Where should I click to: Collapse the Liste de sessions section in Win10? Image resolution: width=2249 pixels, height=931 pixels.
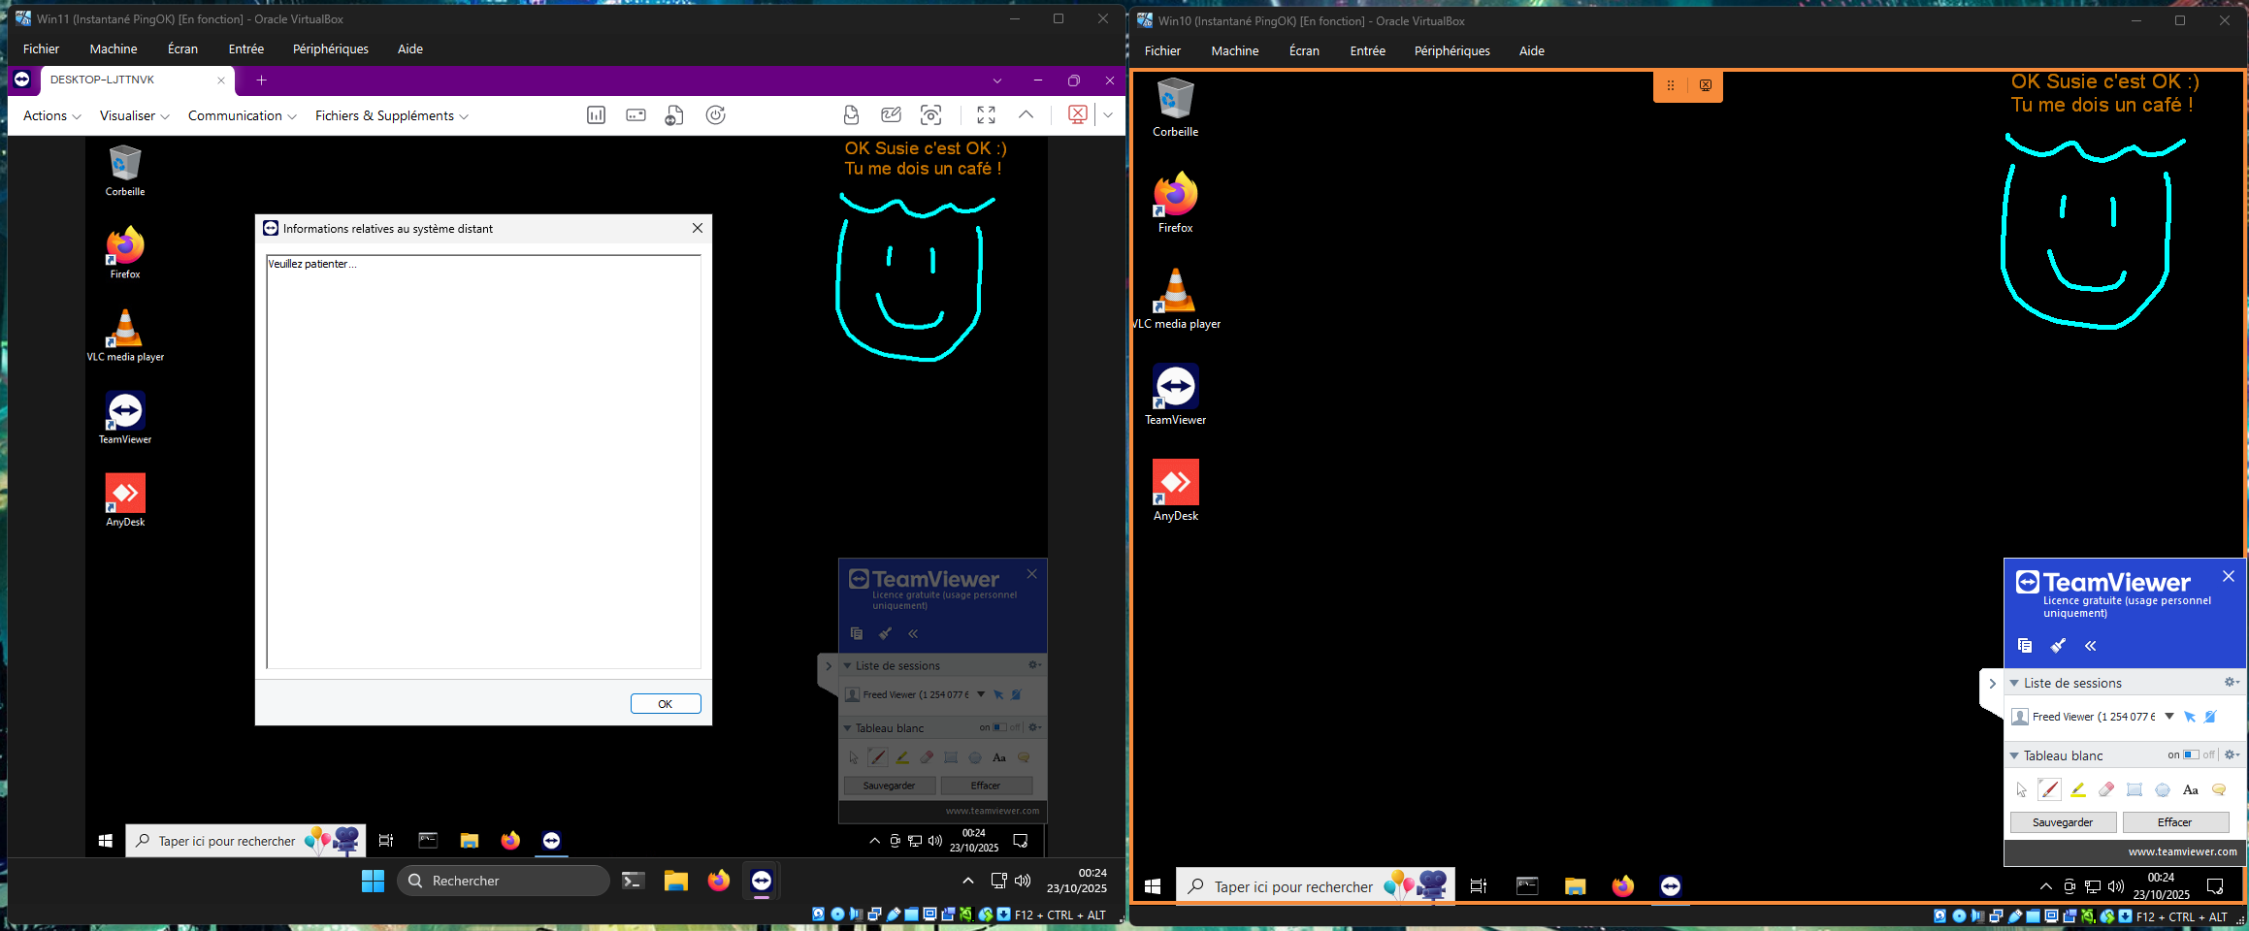2014,683
